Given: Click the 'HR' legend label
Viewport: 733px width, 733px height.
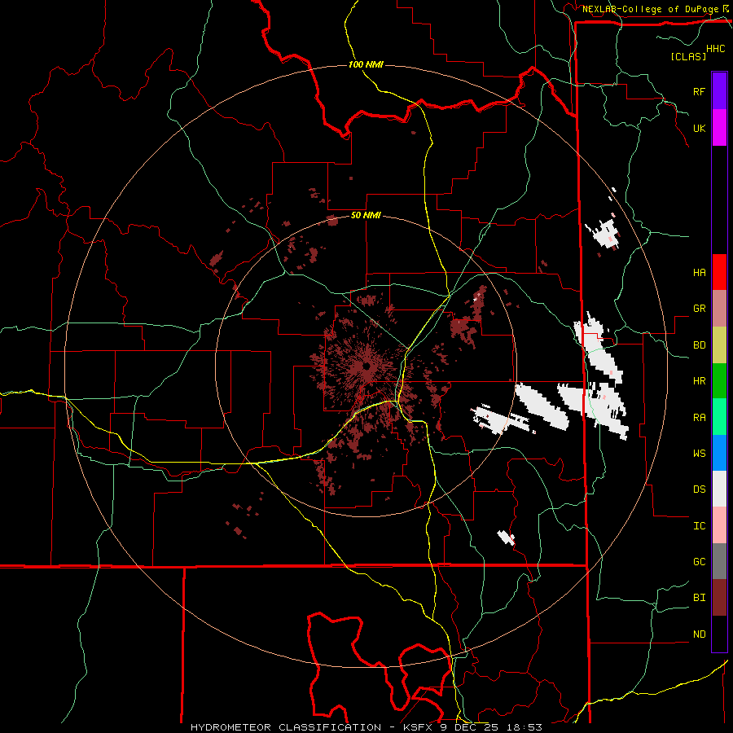Looking at the screenshot, I should pos(699,381).
